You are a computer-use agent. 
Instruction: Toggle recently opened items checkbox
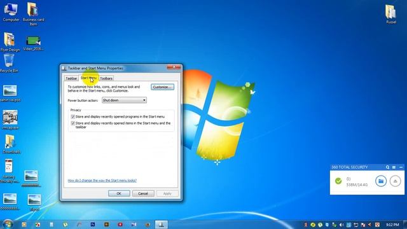pyautogui.click(x=73, y=123)
